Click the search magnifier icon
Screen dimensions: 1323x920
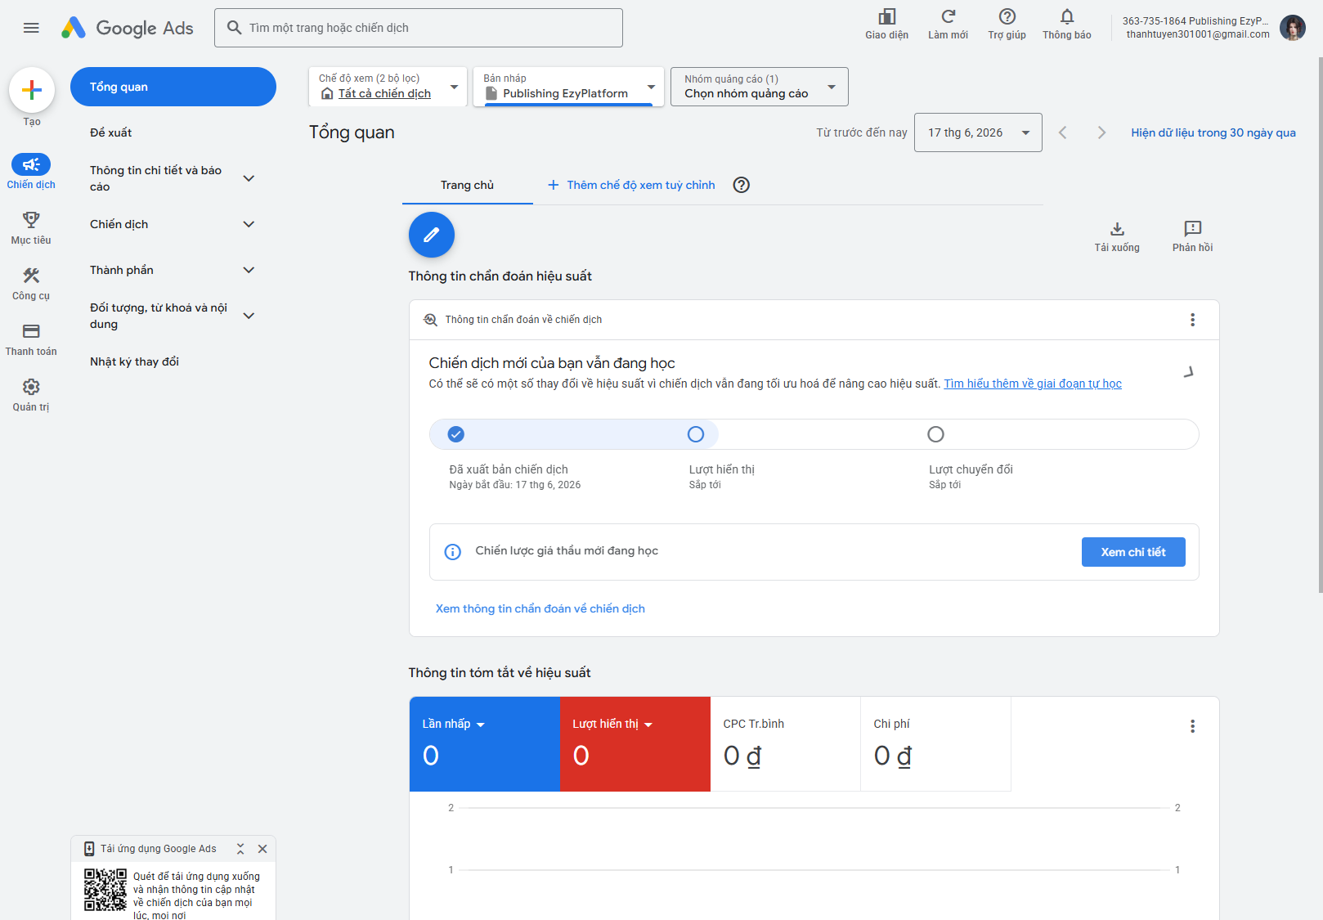point(234,28)
